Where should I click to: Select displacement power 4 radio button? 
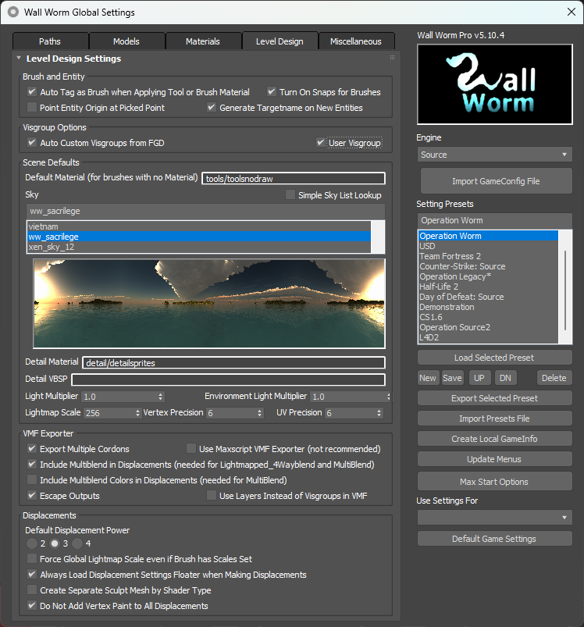(77, 543)
